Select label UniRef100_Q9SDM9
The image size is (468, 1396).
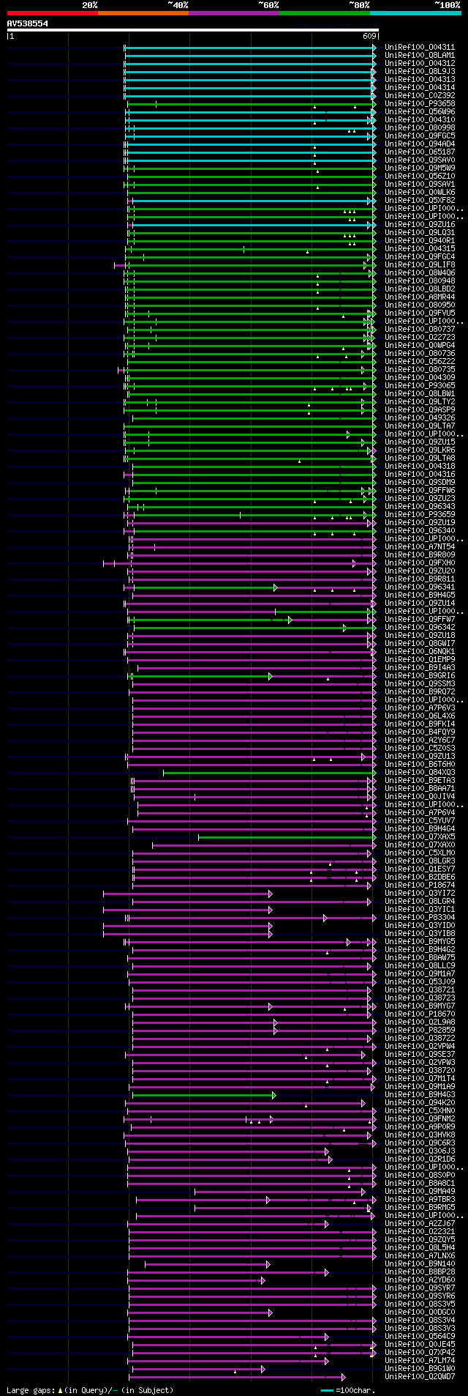(x=420, y=483)
